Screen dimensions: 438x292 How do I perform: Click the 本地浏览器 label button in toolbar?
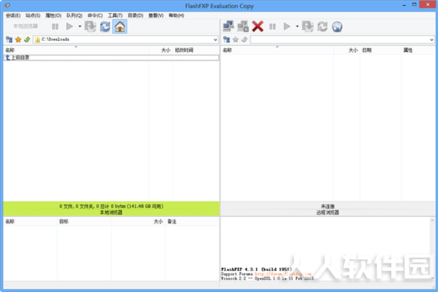pyautogui.click(x=25, y=26)
